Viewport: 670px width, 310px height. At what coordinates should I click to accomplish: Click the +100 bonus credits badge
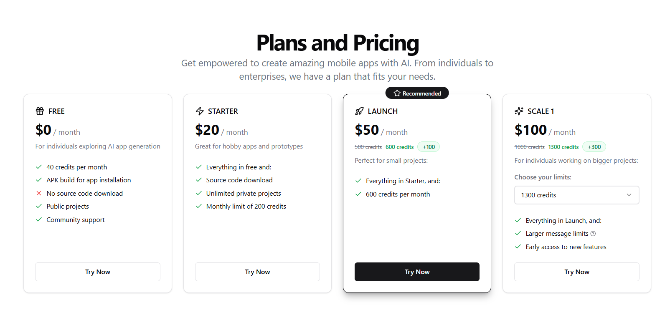click(x=429, y=147)
